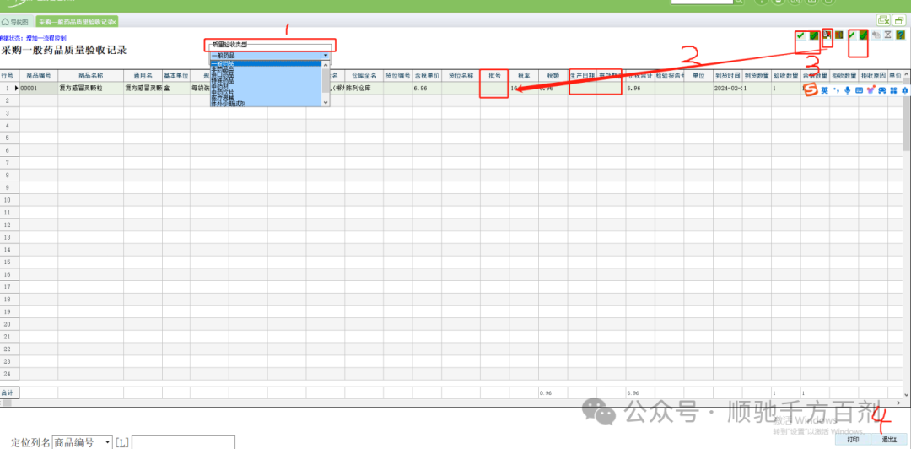911x449 pixels.
Task: Click the Sogou gamepad icon
Action: coord(882,90)
